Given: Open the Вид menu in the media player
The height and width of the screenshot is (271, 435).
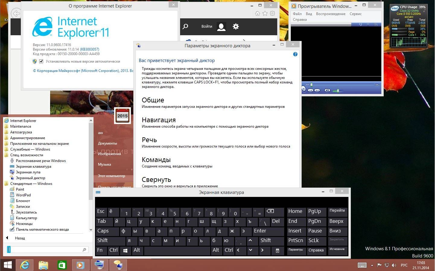Looking at the screenshot, I should (x=309, y=14).
